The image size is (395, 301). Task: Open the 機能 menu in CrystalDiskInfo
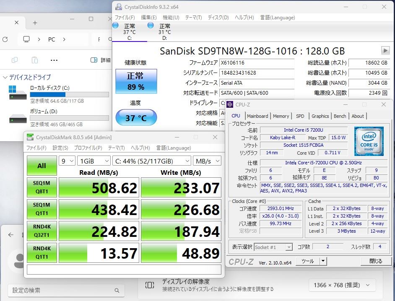171,18
